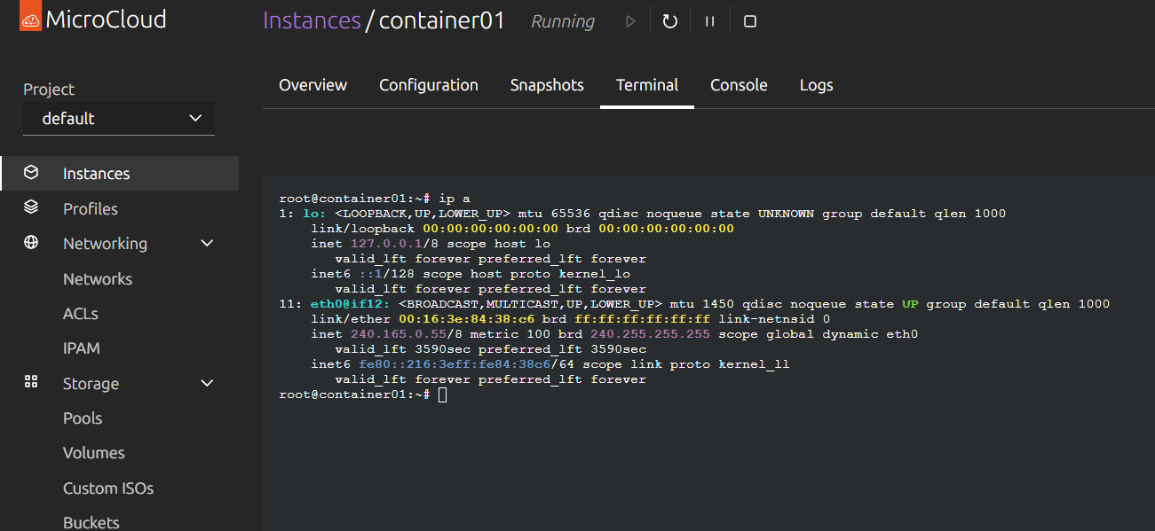Click the ff:ff:ff:ff:ff:ff broadcast MAC
Image resolution: width=1155 pixels, height=531 pixels.
(643, 319)
